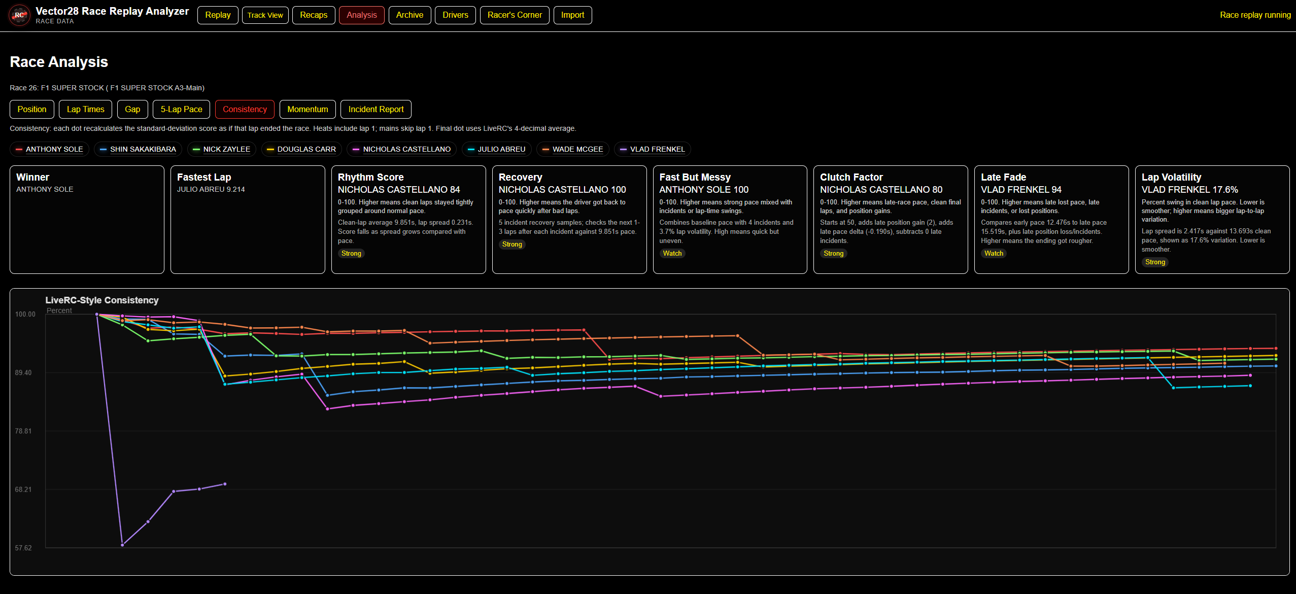Show the Lap Times chart
Viewport: 1296px width, 594px height.
(86, 109)
